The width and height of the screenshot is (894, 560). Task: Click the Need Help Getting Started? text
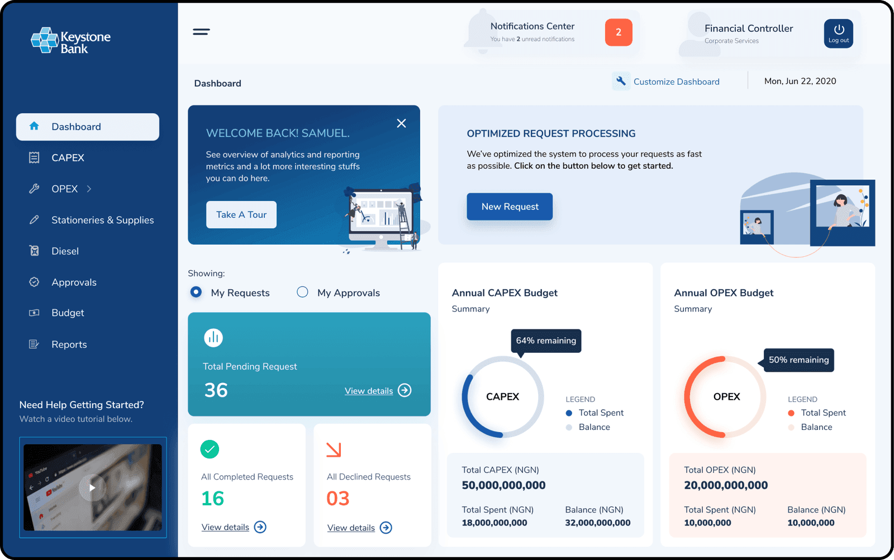click(x=82, y=405)
